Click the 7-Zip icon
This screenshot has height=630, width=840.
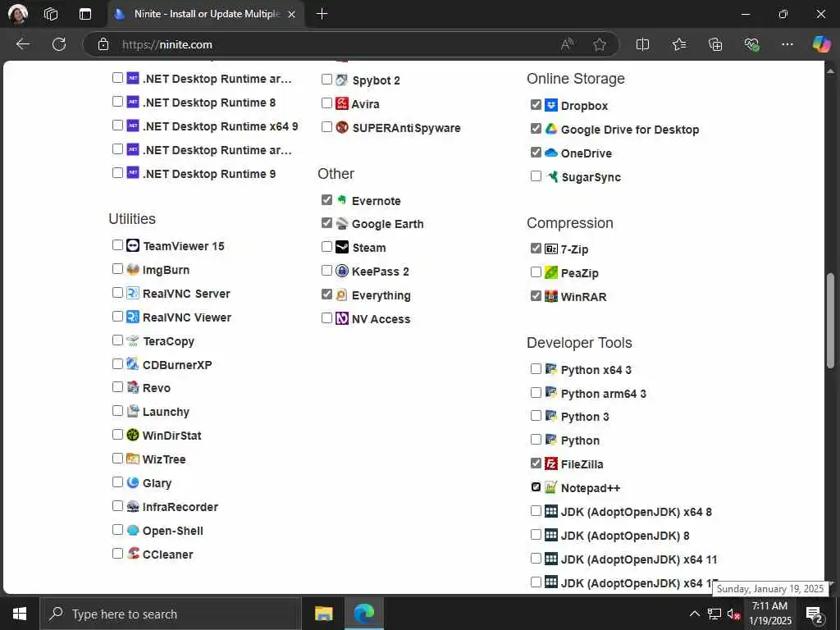click(x=550, y=249)
